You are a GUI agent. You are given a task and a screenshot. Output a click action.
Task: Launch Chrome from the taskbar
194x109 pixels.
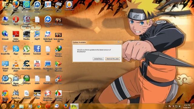coord(39,106)
